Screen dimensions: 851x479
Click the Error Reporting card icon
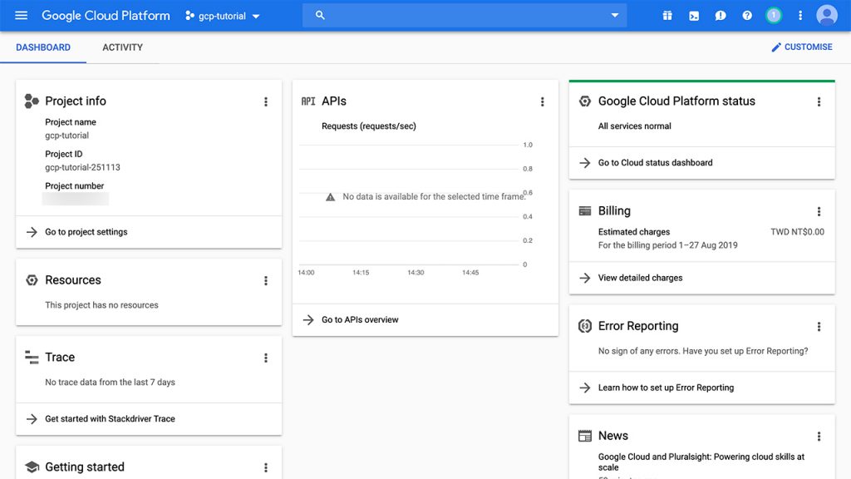click(x=584, y=326)
